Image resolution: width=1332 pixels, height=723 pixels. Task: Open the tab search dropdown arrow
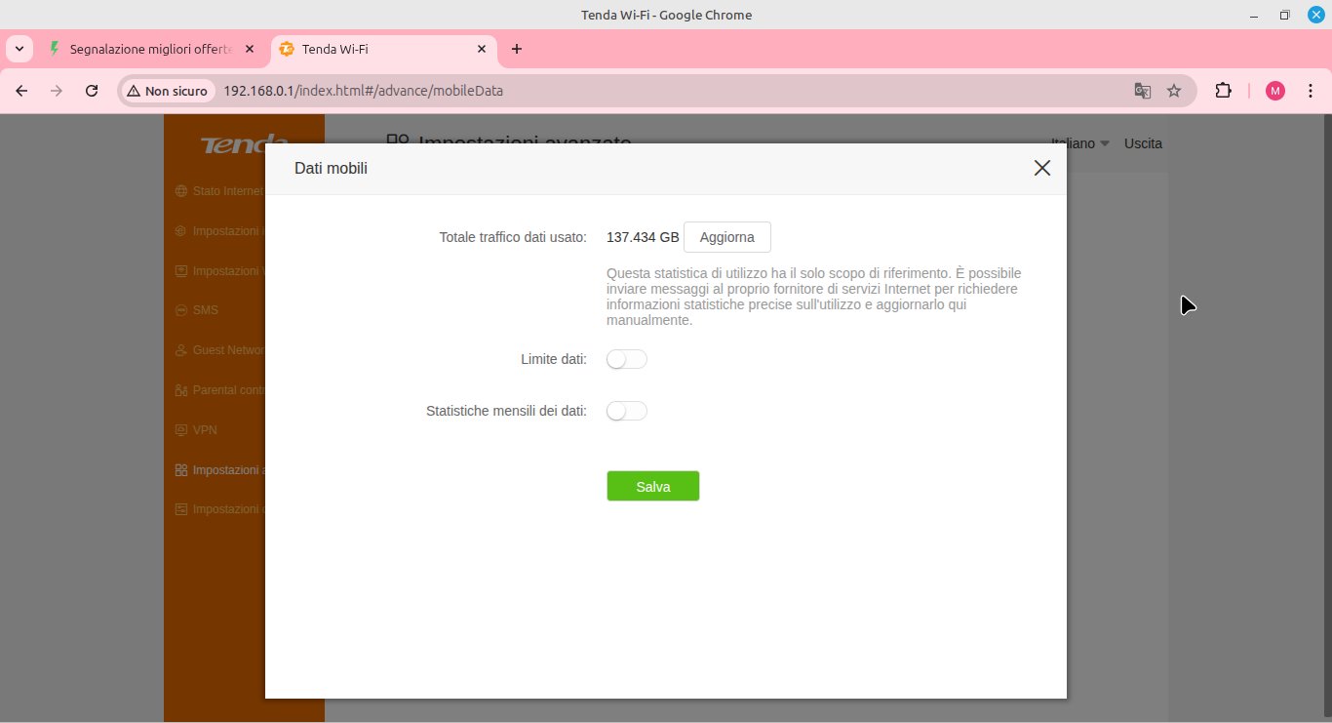pyautogui.click(x=20, y=49)
